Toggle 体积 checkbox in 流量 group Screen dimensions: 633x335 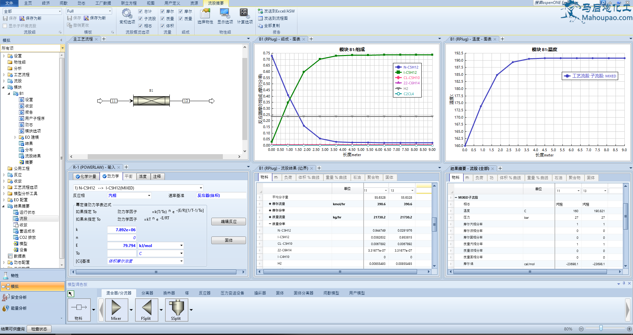click(163, 26)
